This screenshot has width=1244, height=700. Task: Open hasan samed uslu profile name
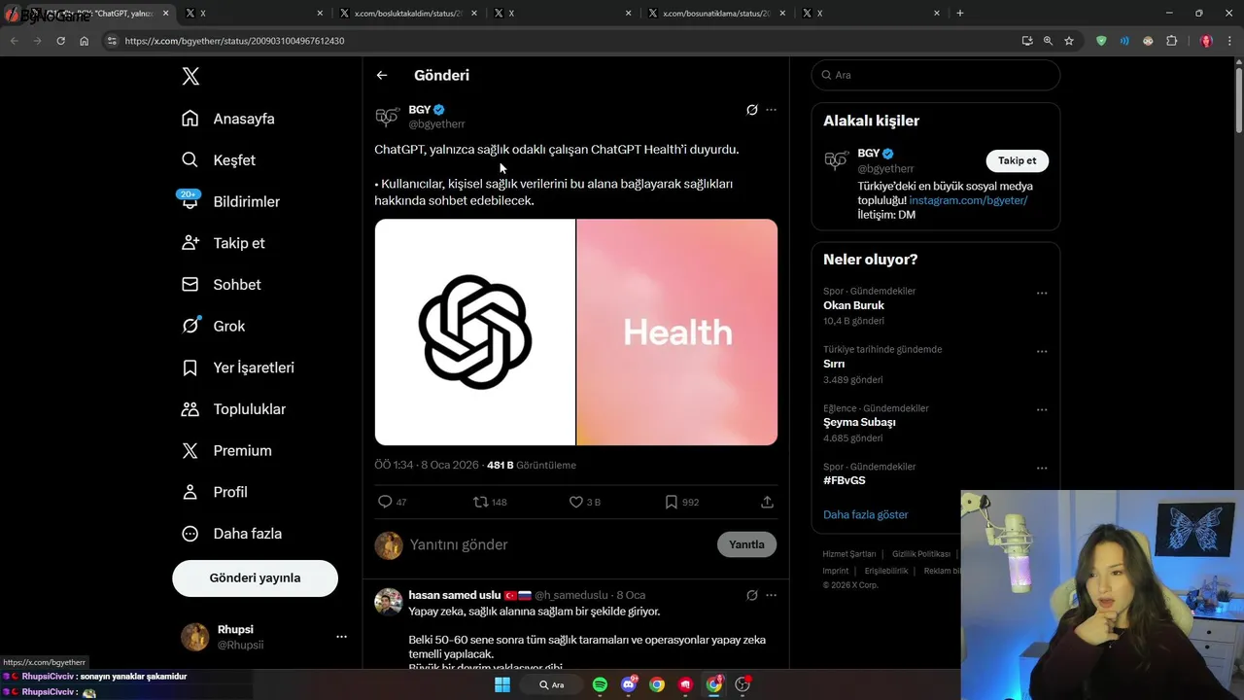[455, 595]
